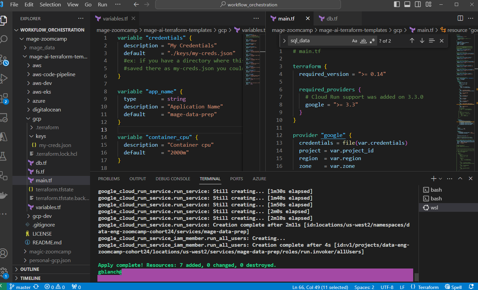This screenshot has width=478, height=290.
Task: Collapse the keys folder
Action: 51,136
